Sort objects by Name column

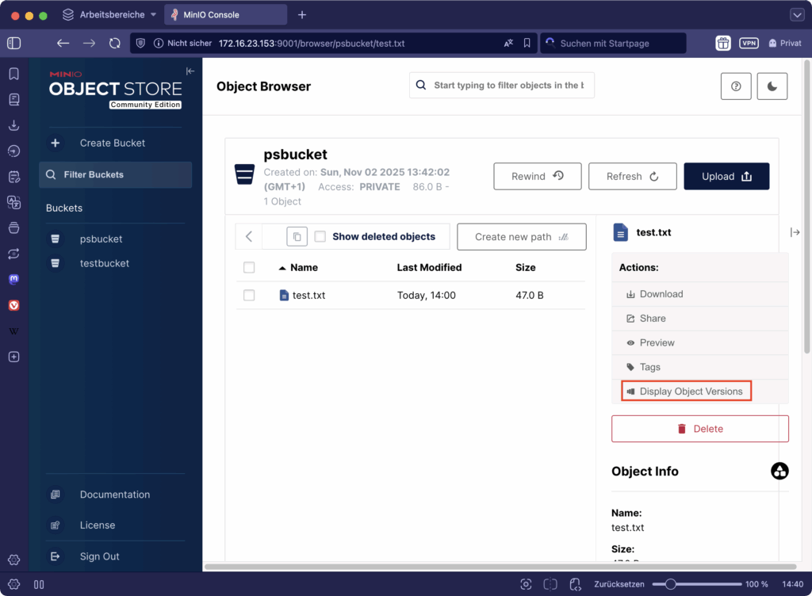coord(303,268)
